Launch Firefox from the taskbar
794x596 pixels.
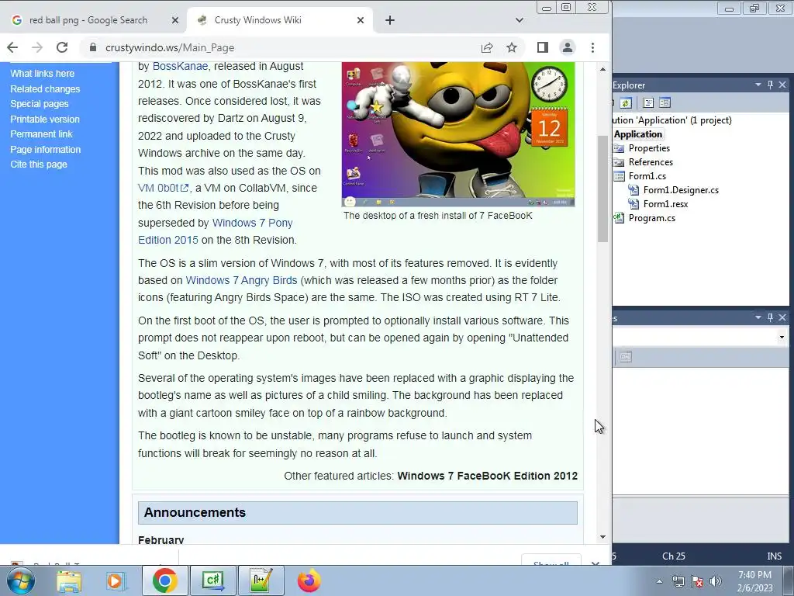click(x=309, y=580)
